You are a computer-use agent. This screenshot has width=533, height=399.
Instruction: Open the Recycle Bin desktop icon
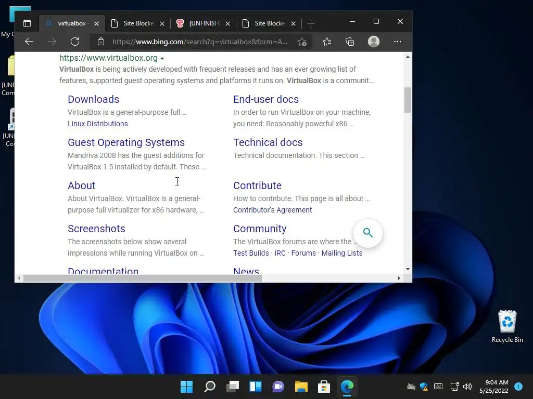point(507,326)
